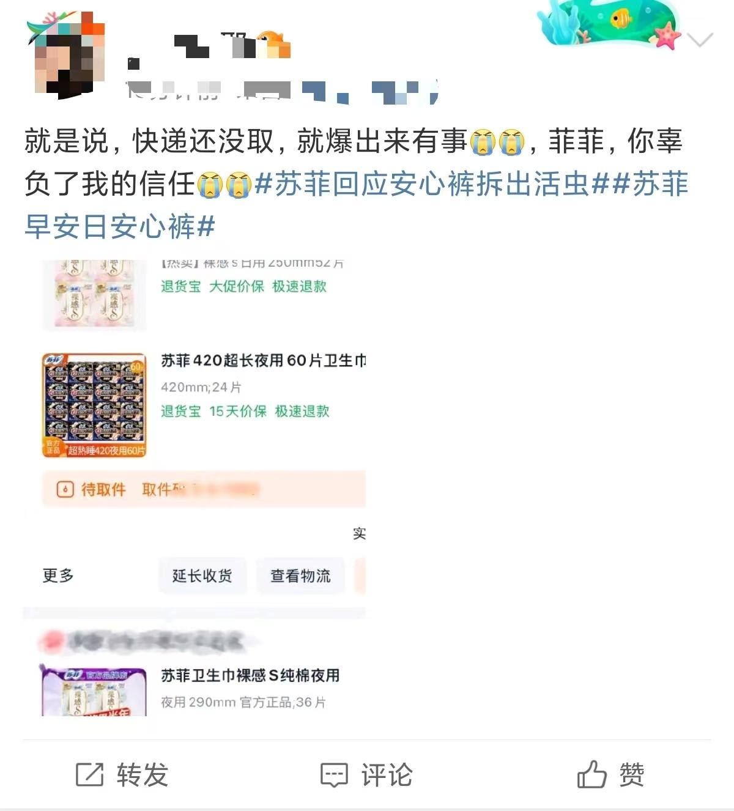Select the 苏菲420超长夜用60片卫生巾 title
The image size is (734, 811).
point(264,361)
